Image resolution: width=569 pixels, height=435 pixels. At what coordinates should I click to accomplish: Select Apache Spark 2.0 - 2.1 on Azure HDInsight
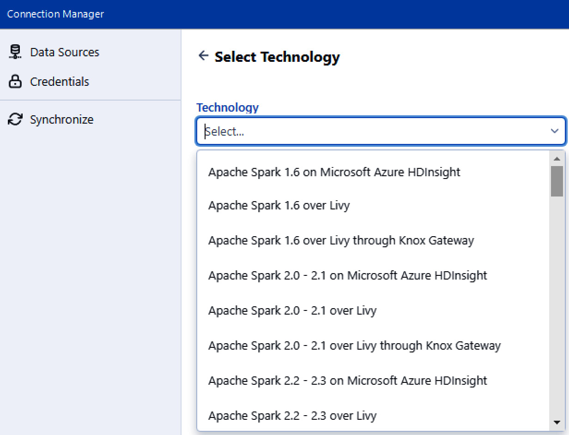point(373,275)
